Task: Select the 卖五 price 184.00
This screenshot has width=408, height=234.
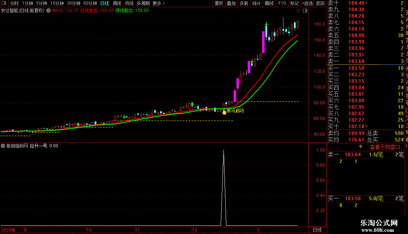Action: [356, 35]
